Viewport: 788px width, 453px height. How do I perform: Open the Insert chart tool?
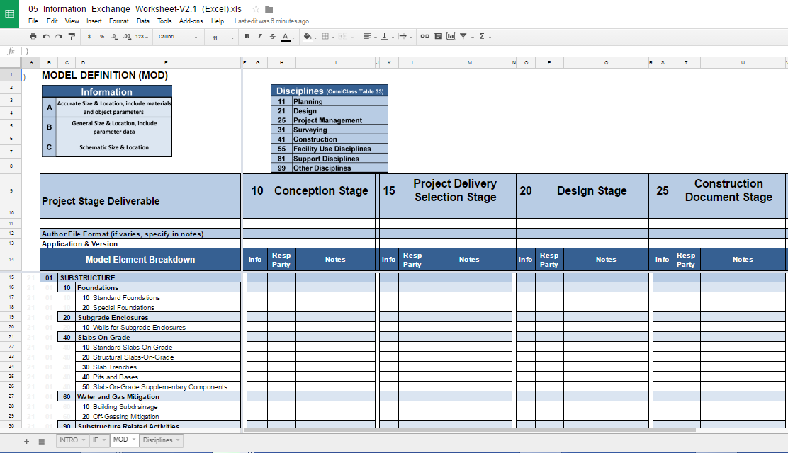(x=449, y=36)
